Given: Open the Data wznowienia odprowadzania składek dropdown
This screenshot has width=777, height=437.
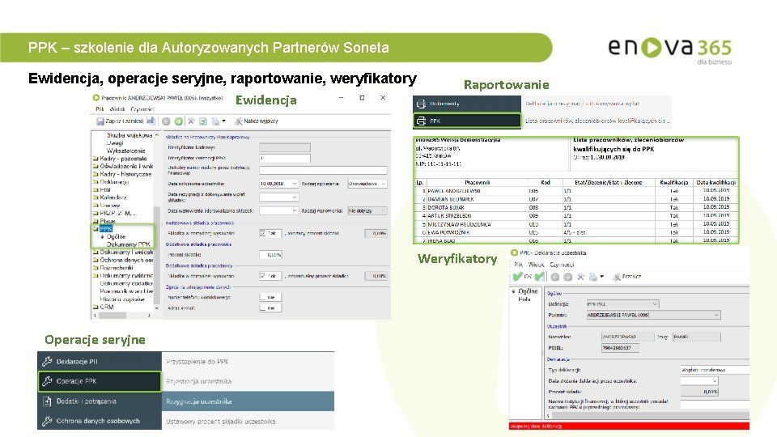Looking at the screenshot, I should point(295,210).
